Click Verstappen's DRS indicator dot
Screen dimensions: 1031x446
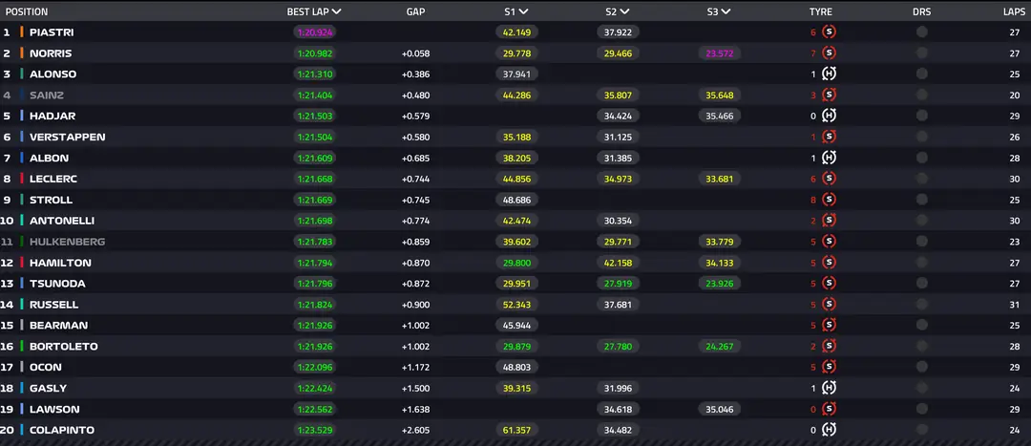[x=922, y=137]
